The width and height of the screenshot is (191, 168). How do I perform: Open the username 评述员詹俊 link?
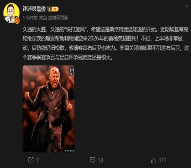pyautogui.click(x=34, y=9)
